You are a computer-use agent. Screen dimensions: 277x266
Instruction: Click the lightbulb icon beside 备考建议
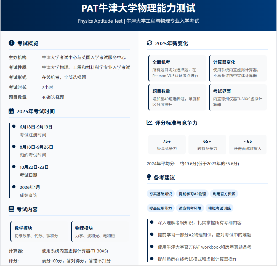[149, 177]
